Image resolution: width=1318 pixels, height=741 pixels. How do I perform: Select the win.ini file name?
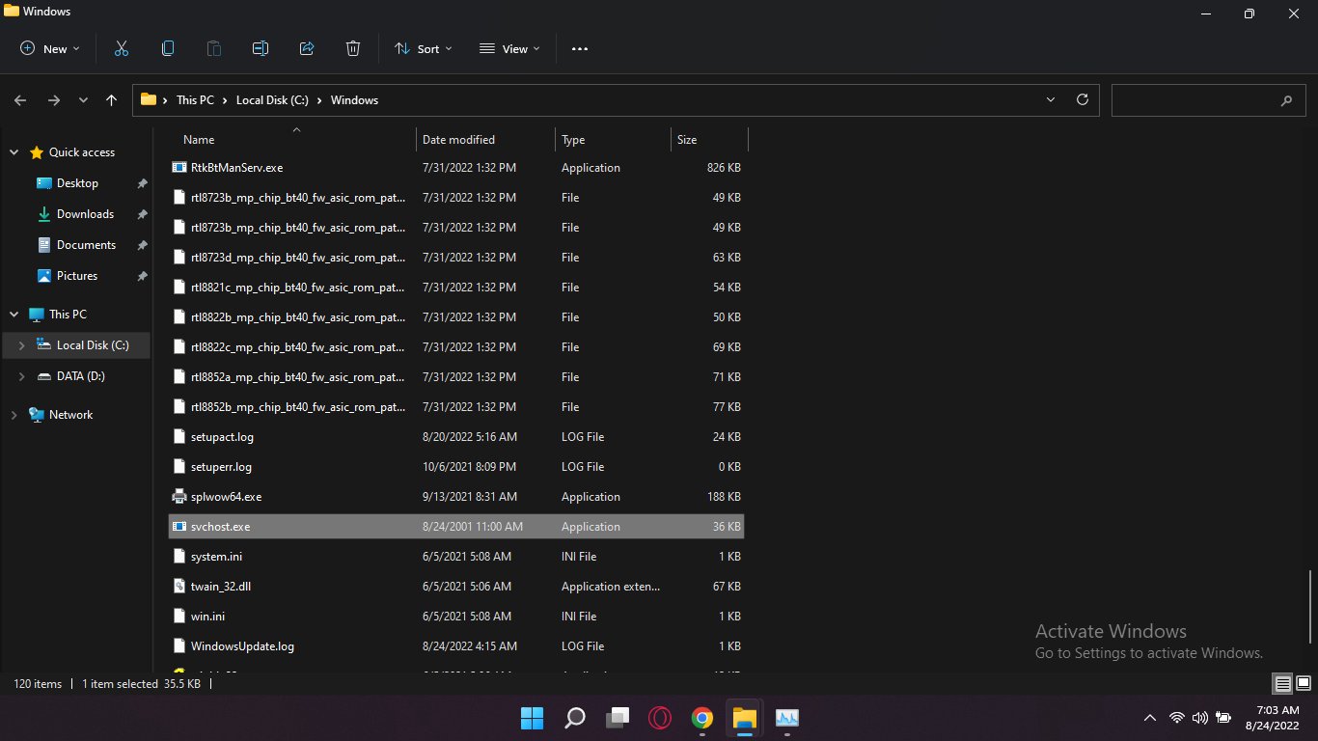tap(207, 617)
